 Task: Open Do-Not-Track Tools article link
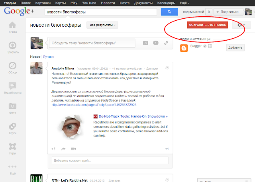tap(133, 116)
